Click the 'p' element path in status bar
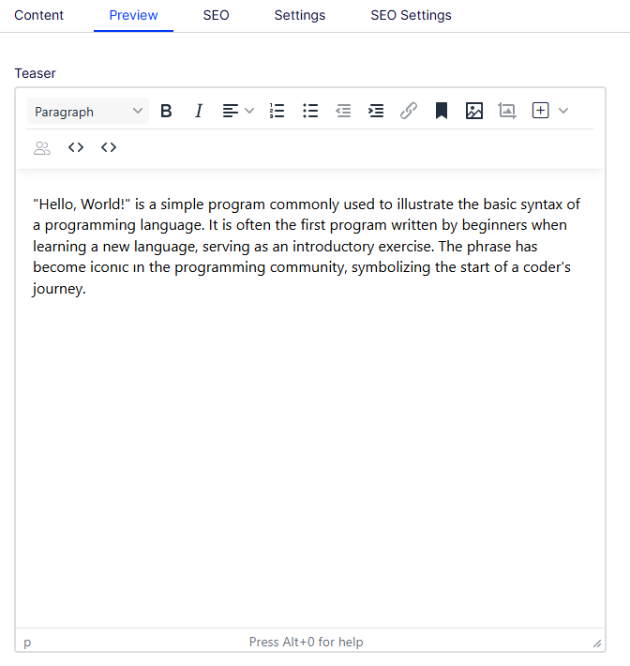The height and width of the screenshot is (666, 630). pos(27,643)
